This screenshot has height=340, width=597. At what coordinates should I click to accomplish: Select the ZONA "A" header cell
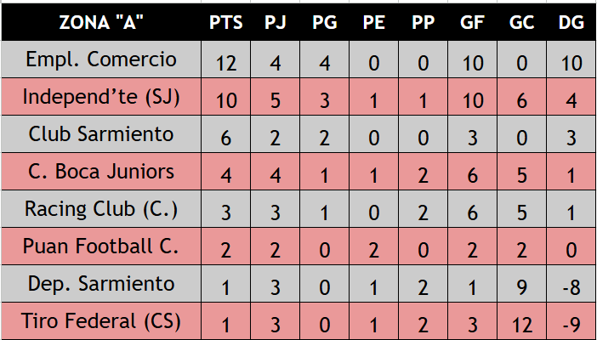tap(101, 22)
